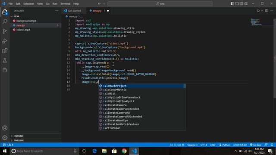Open editor More Actions ellipsis
Image resolution: width=276 pixels, height=155 pixels.
[272, 11]
